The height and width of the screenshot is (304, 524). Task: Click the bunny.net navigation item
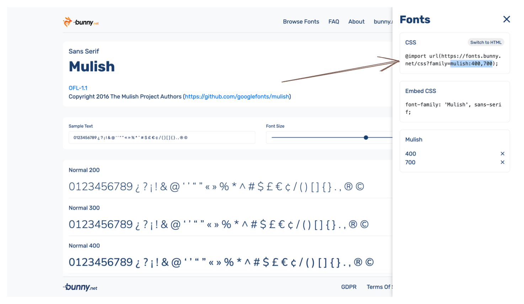tap(383, 21)
